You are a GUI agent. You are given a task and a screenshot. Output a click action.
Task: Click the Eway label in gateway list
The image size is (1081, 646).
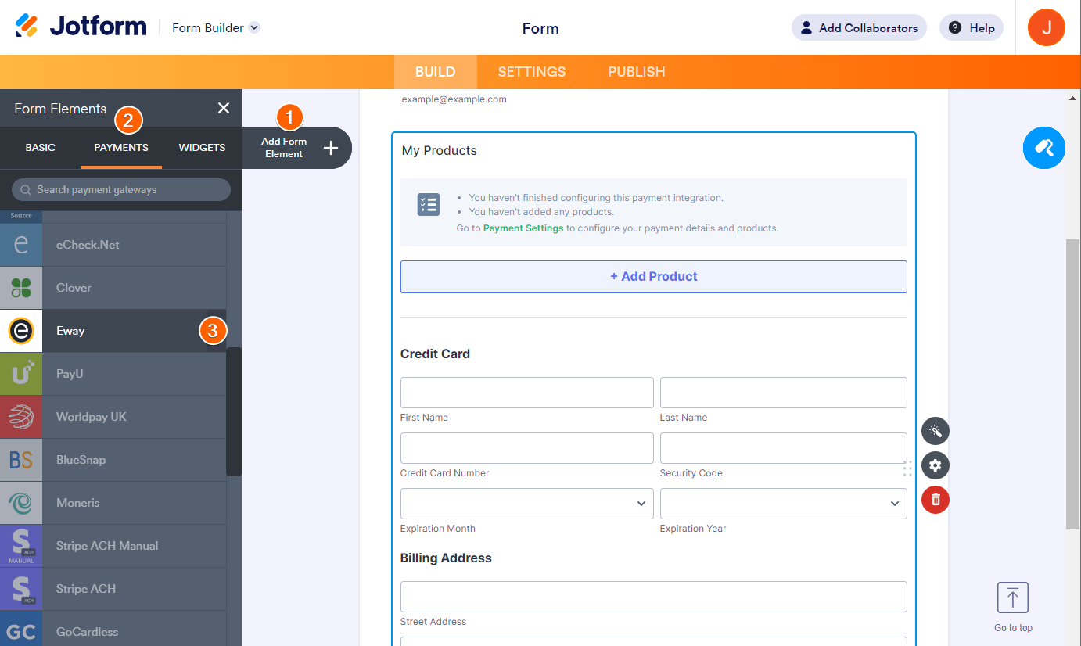coord(70,331)
